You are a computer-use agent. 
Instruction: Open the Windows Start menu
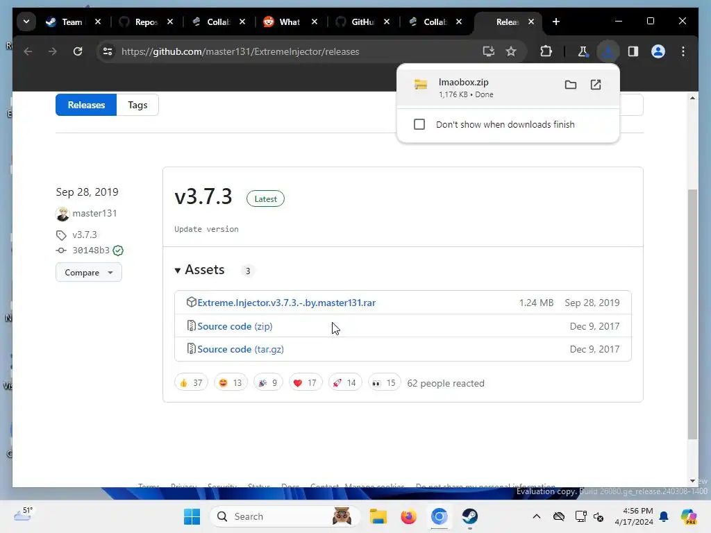pos(192,516)
